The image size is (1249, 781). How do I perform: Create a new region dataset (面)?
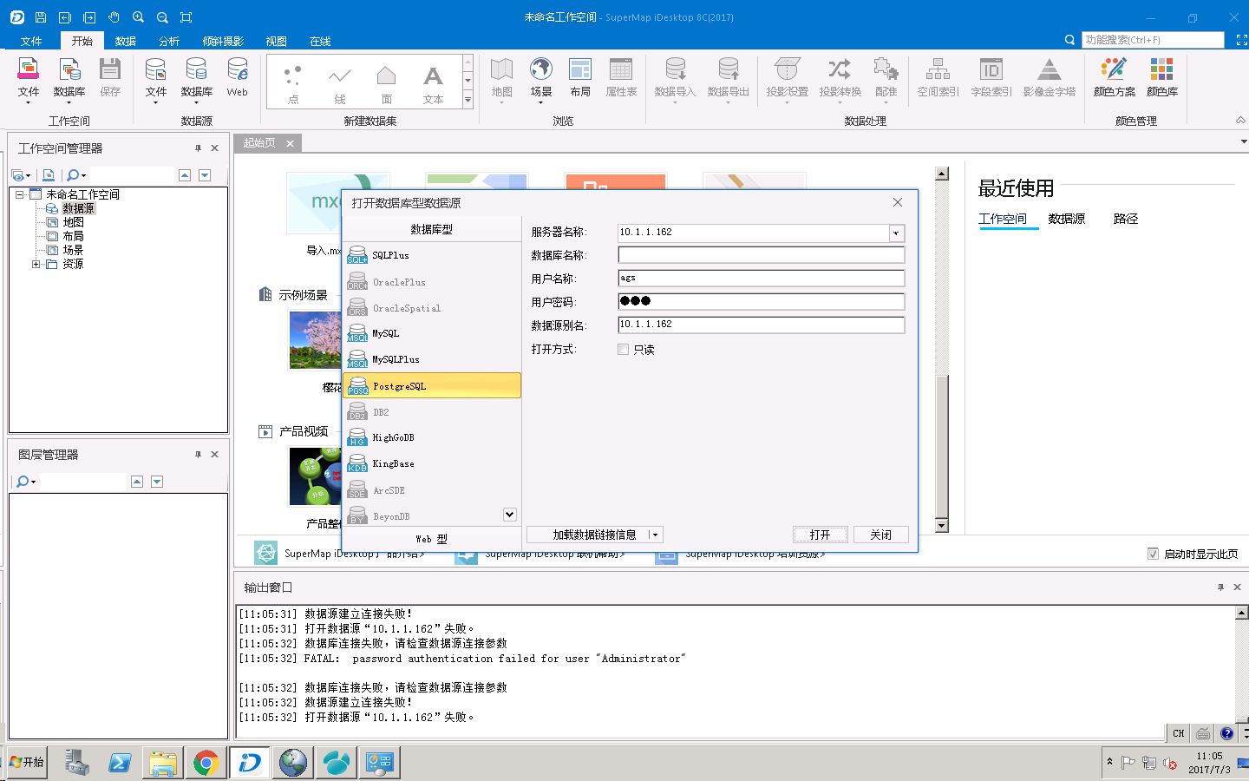387,84
